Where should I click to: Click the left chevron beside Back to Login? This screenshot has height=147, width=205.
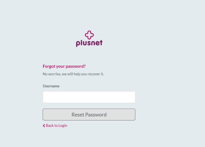44,126
